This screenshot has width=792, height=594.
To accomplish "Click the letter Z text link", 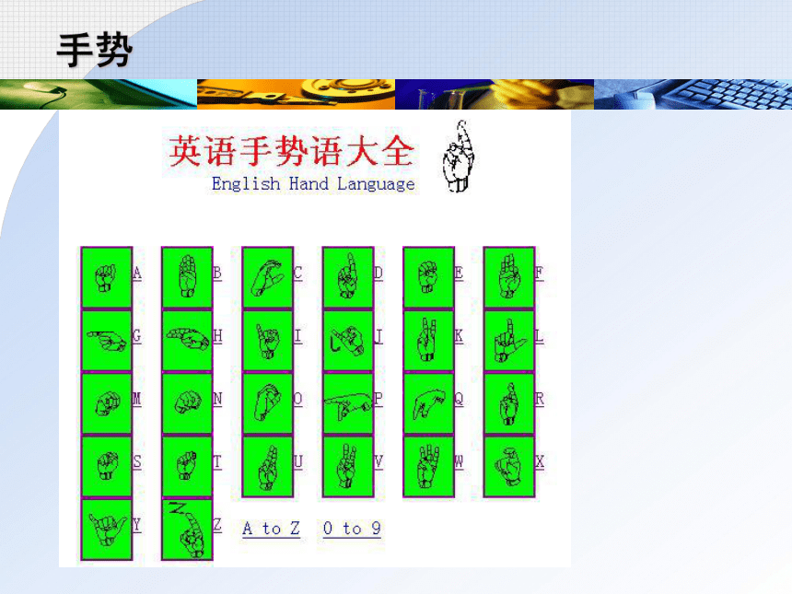I will pyautogui.click(x=217, y=525).
